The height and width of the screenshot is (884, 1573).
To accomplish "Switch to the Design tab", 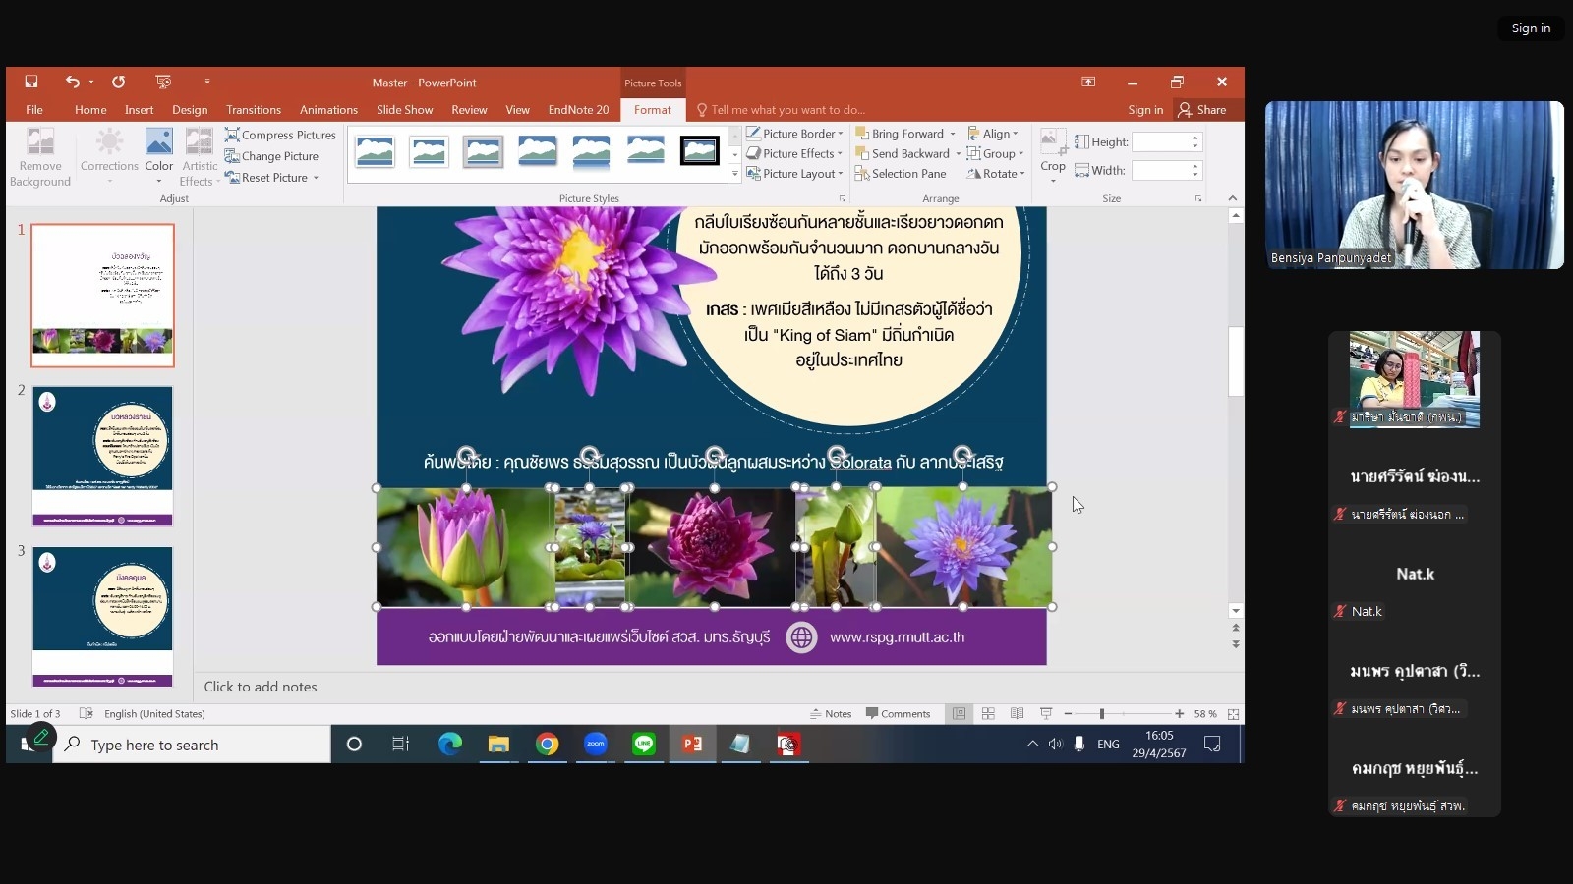I will [x=190, y=110].
